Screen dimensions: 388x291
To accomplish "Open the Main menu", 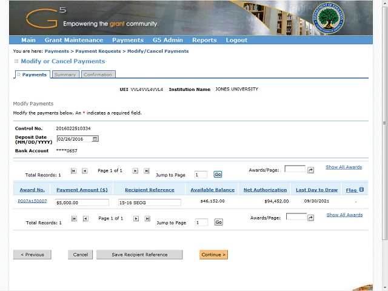I will [28, 40].
